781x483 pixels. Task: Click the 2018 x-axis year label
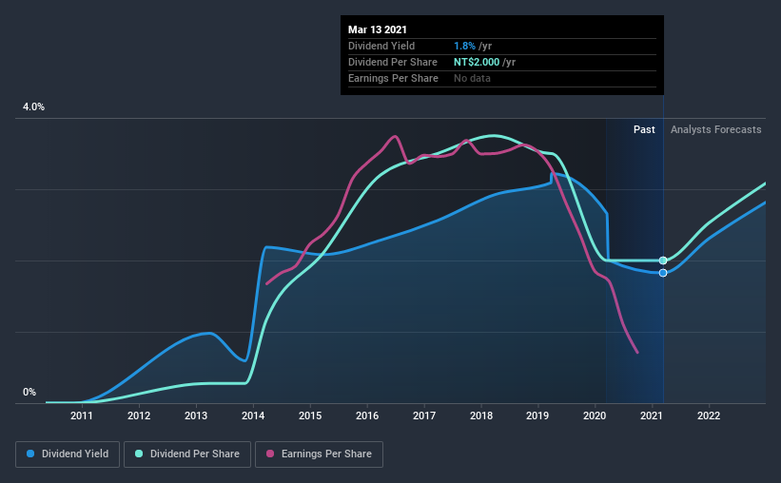[x=481, y=415]
